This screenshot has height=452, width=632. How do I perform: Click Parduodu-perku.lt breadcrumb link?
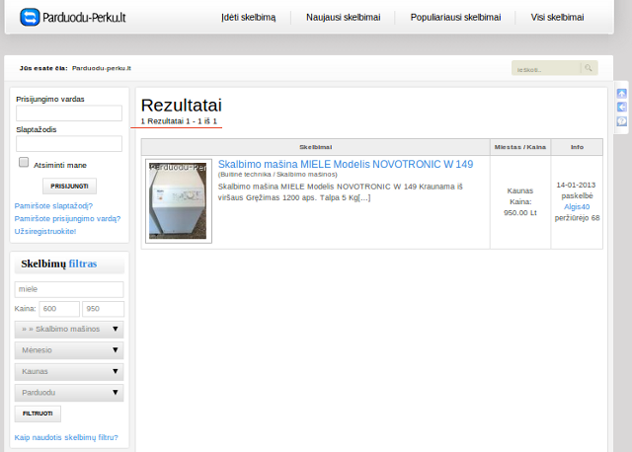(x=102, y=68)
